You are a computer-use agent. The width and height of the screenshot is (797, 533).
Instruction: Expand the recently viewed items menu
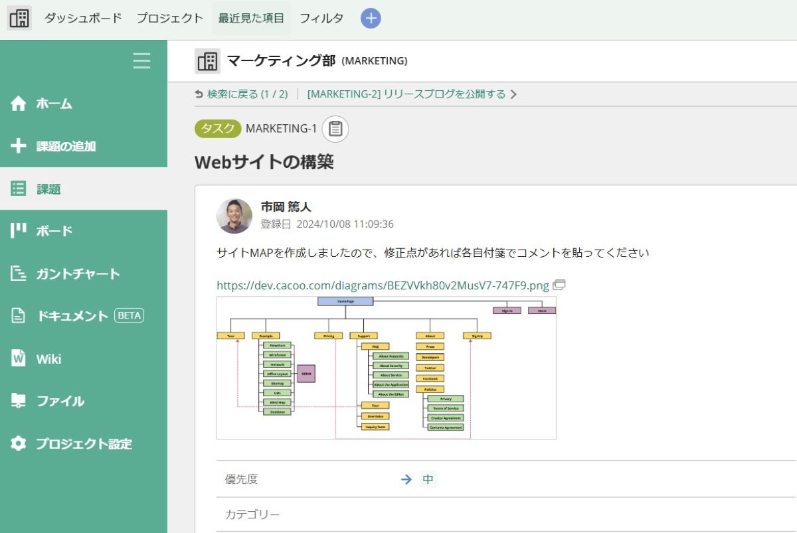[x=251, y=19]
